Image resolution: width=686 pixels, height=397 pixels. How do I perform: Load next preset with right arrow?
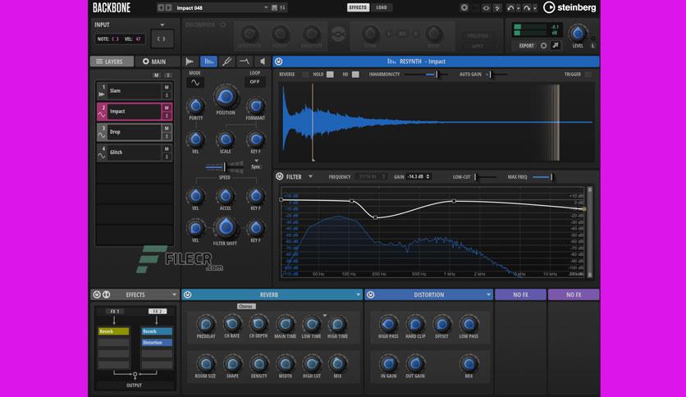[x=169, y=8]
